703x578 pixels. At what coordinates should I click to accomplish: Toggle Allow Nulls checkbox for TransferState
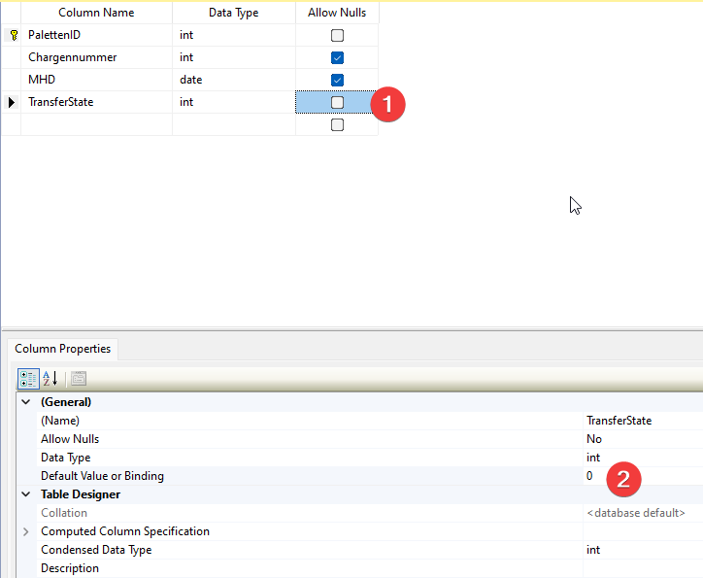337,102
